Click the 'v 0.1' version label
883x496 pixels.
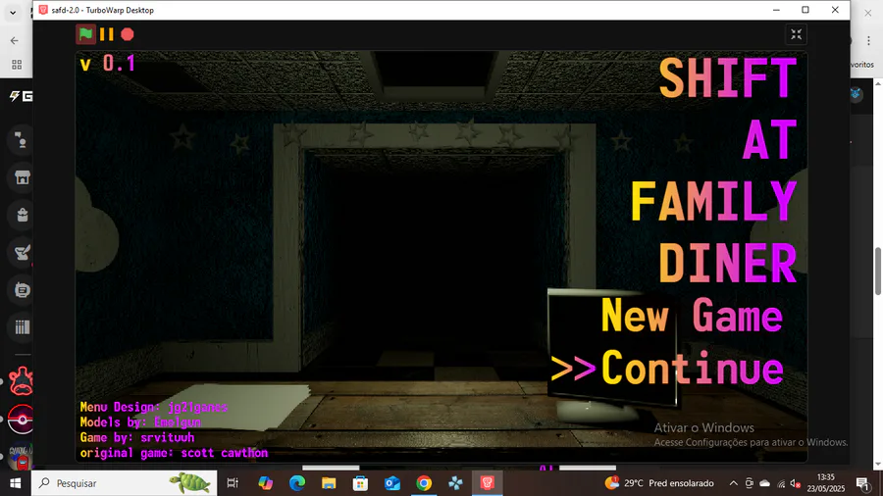point(108,64)
